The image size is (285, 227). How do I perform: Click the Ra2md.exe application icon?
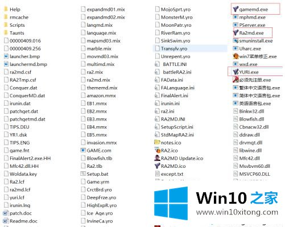coord(236,33)
